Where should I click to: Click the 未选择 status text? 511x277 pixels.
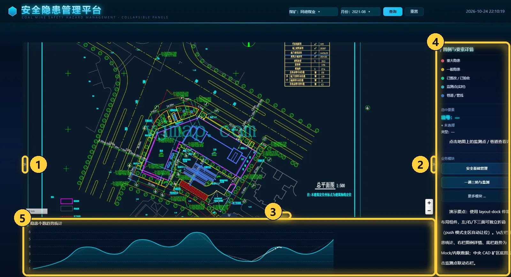click(449, 125)
